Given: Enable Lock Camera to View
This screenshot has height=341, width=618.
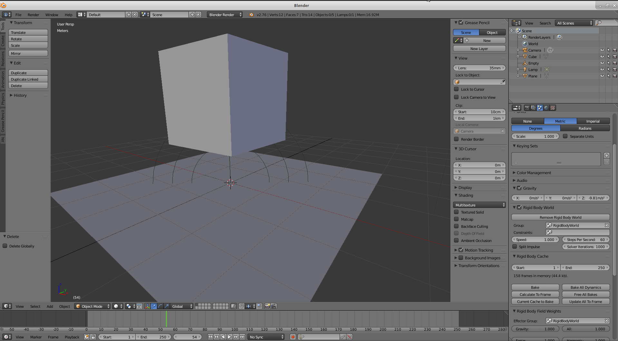Looking at the screenshot, I should coord(456,97).
